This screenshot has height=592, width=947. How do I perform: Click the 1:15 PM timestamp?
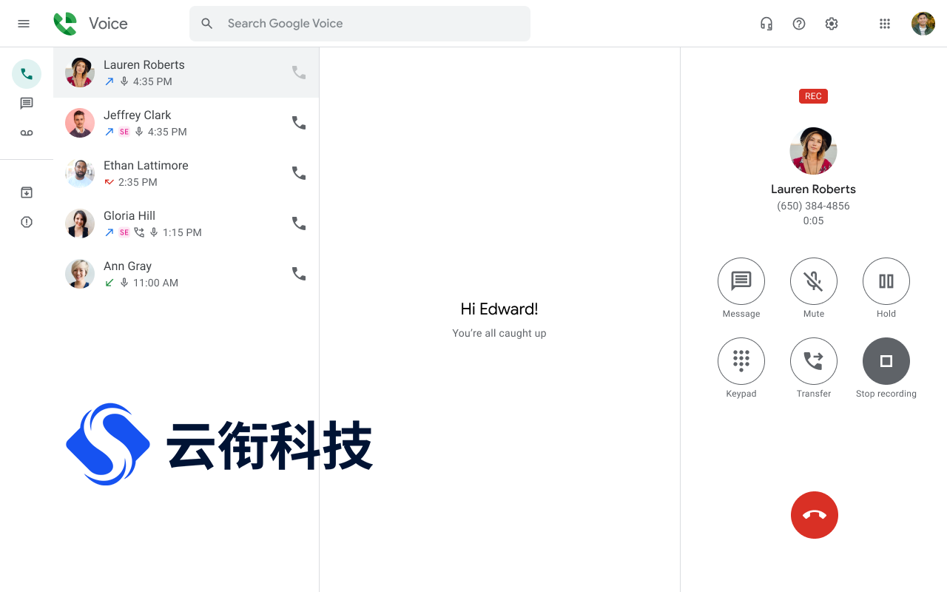(x=182, y=232)
